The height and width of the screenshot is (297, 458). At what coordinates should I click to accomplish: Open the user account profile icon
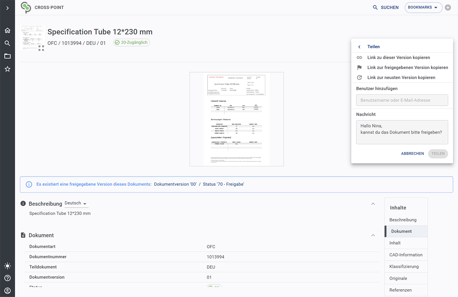pos(8,290)
